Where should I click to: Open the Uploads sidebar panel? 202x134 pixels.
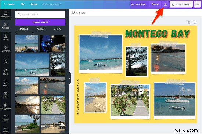[x=6, y=26]
